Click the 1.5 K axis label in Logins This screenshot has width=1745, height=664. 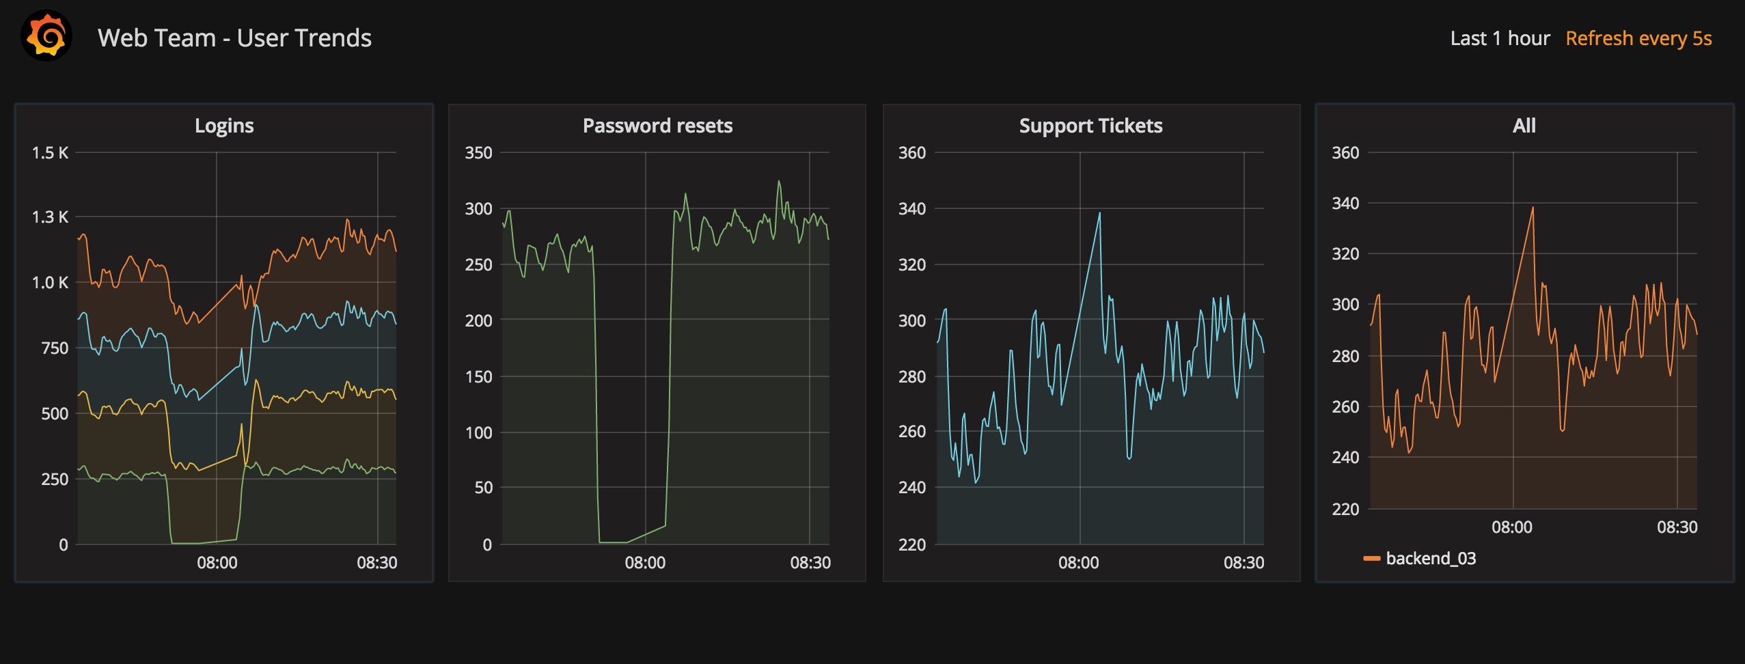pyautogui.click(x=50, y=153)
